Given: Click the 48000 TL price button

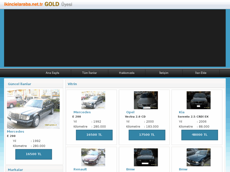Looking at the screenshot, I should 200,135.
